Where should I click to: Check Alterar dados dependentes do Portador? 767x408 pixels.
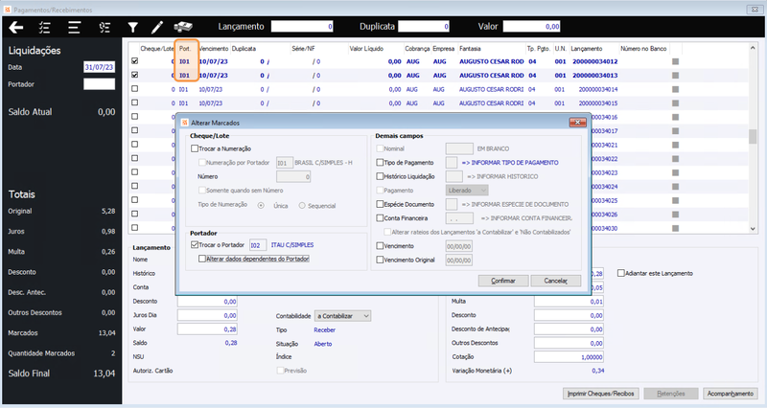tap(202, 259)
